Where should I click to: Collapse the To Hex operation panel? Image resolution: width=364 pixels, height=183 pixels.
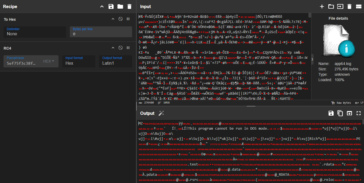click(113, 19)
